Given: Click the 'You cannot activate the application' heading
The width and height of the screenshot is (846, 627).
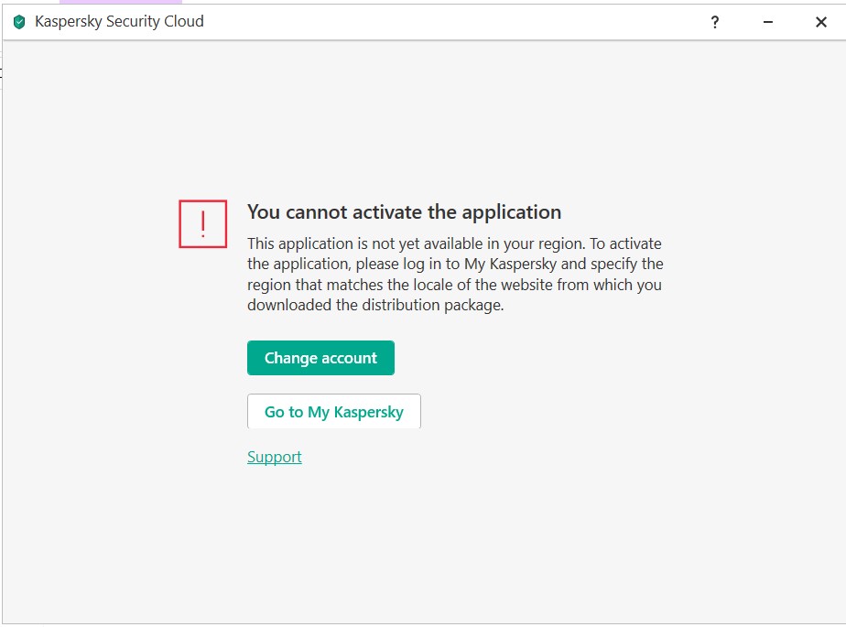Looking at the screenshot, I should (404, 212).
